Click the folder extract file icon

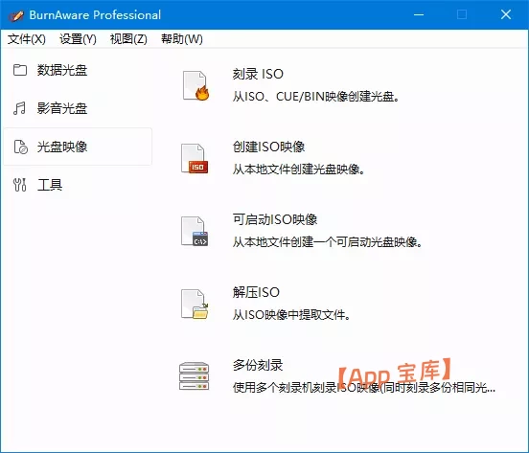(195, 304)
